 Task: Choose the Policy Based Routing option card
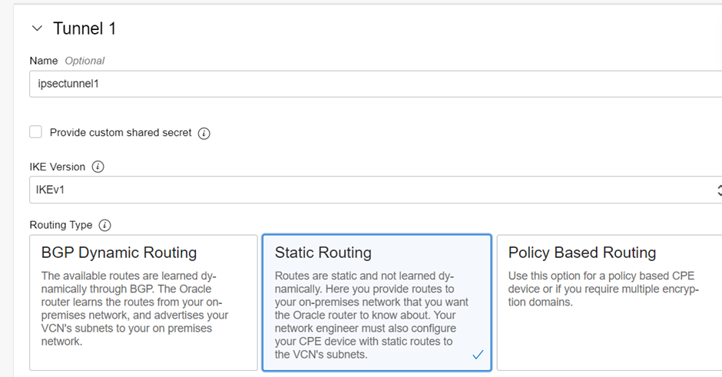point(609,303)
